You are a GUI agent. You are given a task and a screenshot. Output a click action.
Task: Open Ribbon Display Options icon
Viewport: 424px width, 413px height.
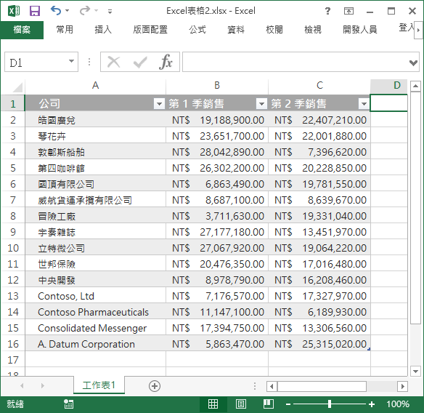point(348,11)
